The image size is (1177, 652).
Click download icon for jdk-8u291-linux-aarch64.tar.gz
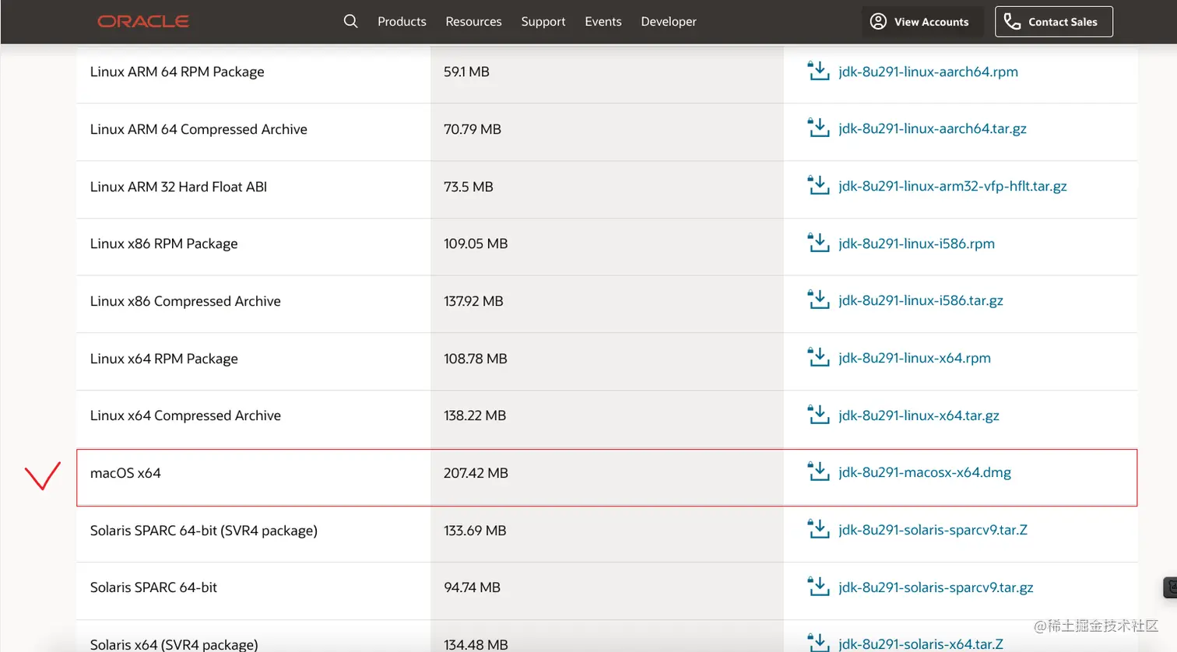pyautogui.click(x=818, y=128)
